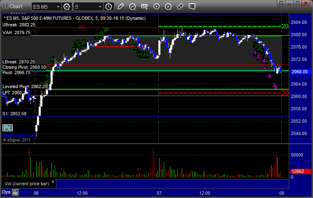Open the circled A alerts icon menu
The image size is (313, 198).
tap(168, 7)
